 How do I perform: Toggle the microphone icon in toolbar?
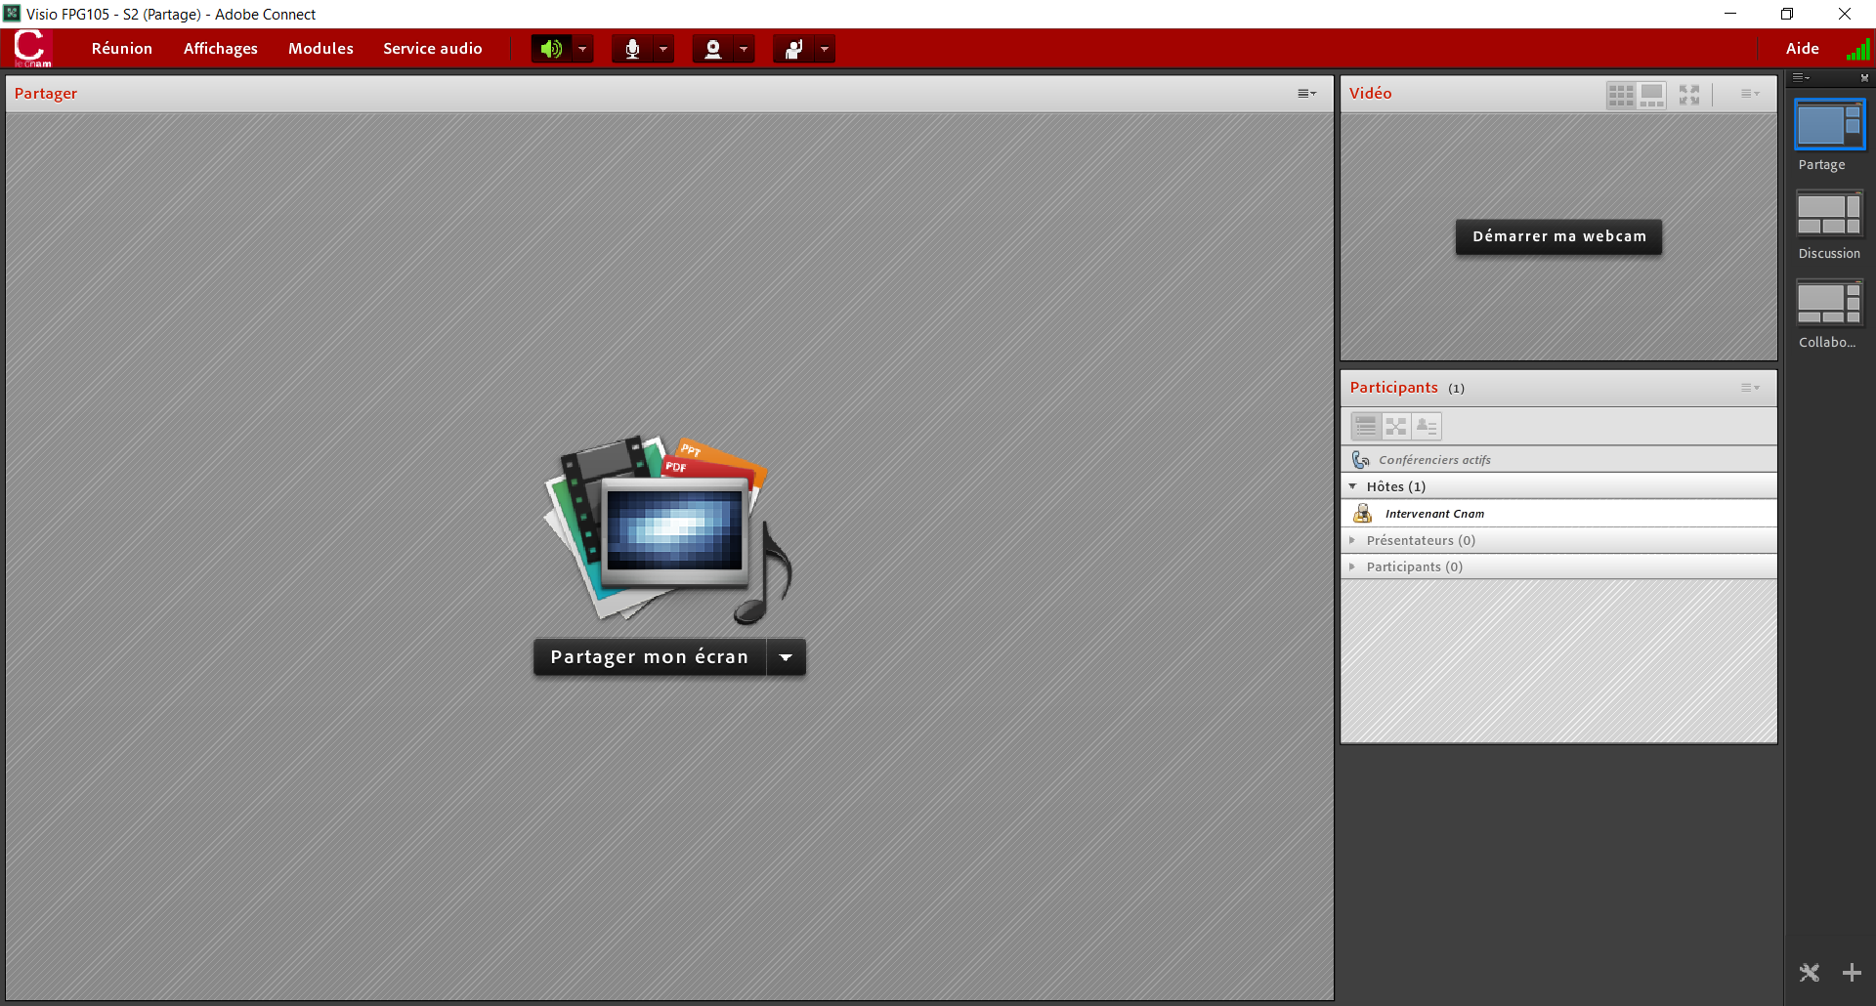click(632, 49)
